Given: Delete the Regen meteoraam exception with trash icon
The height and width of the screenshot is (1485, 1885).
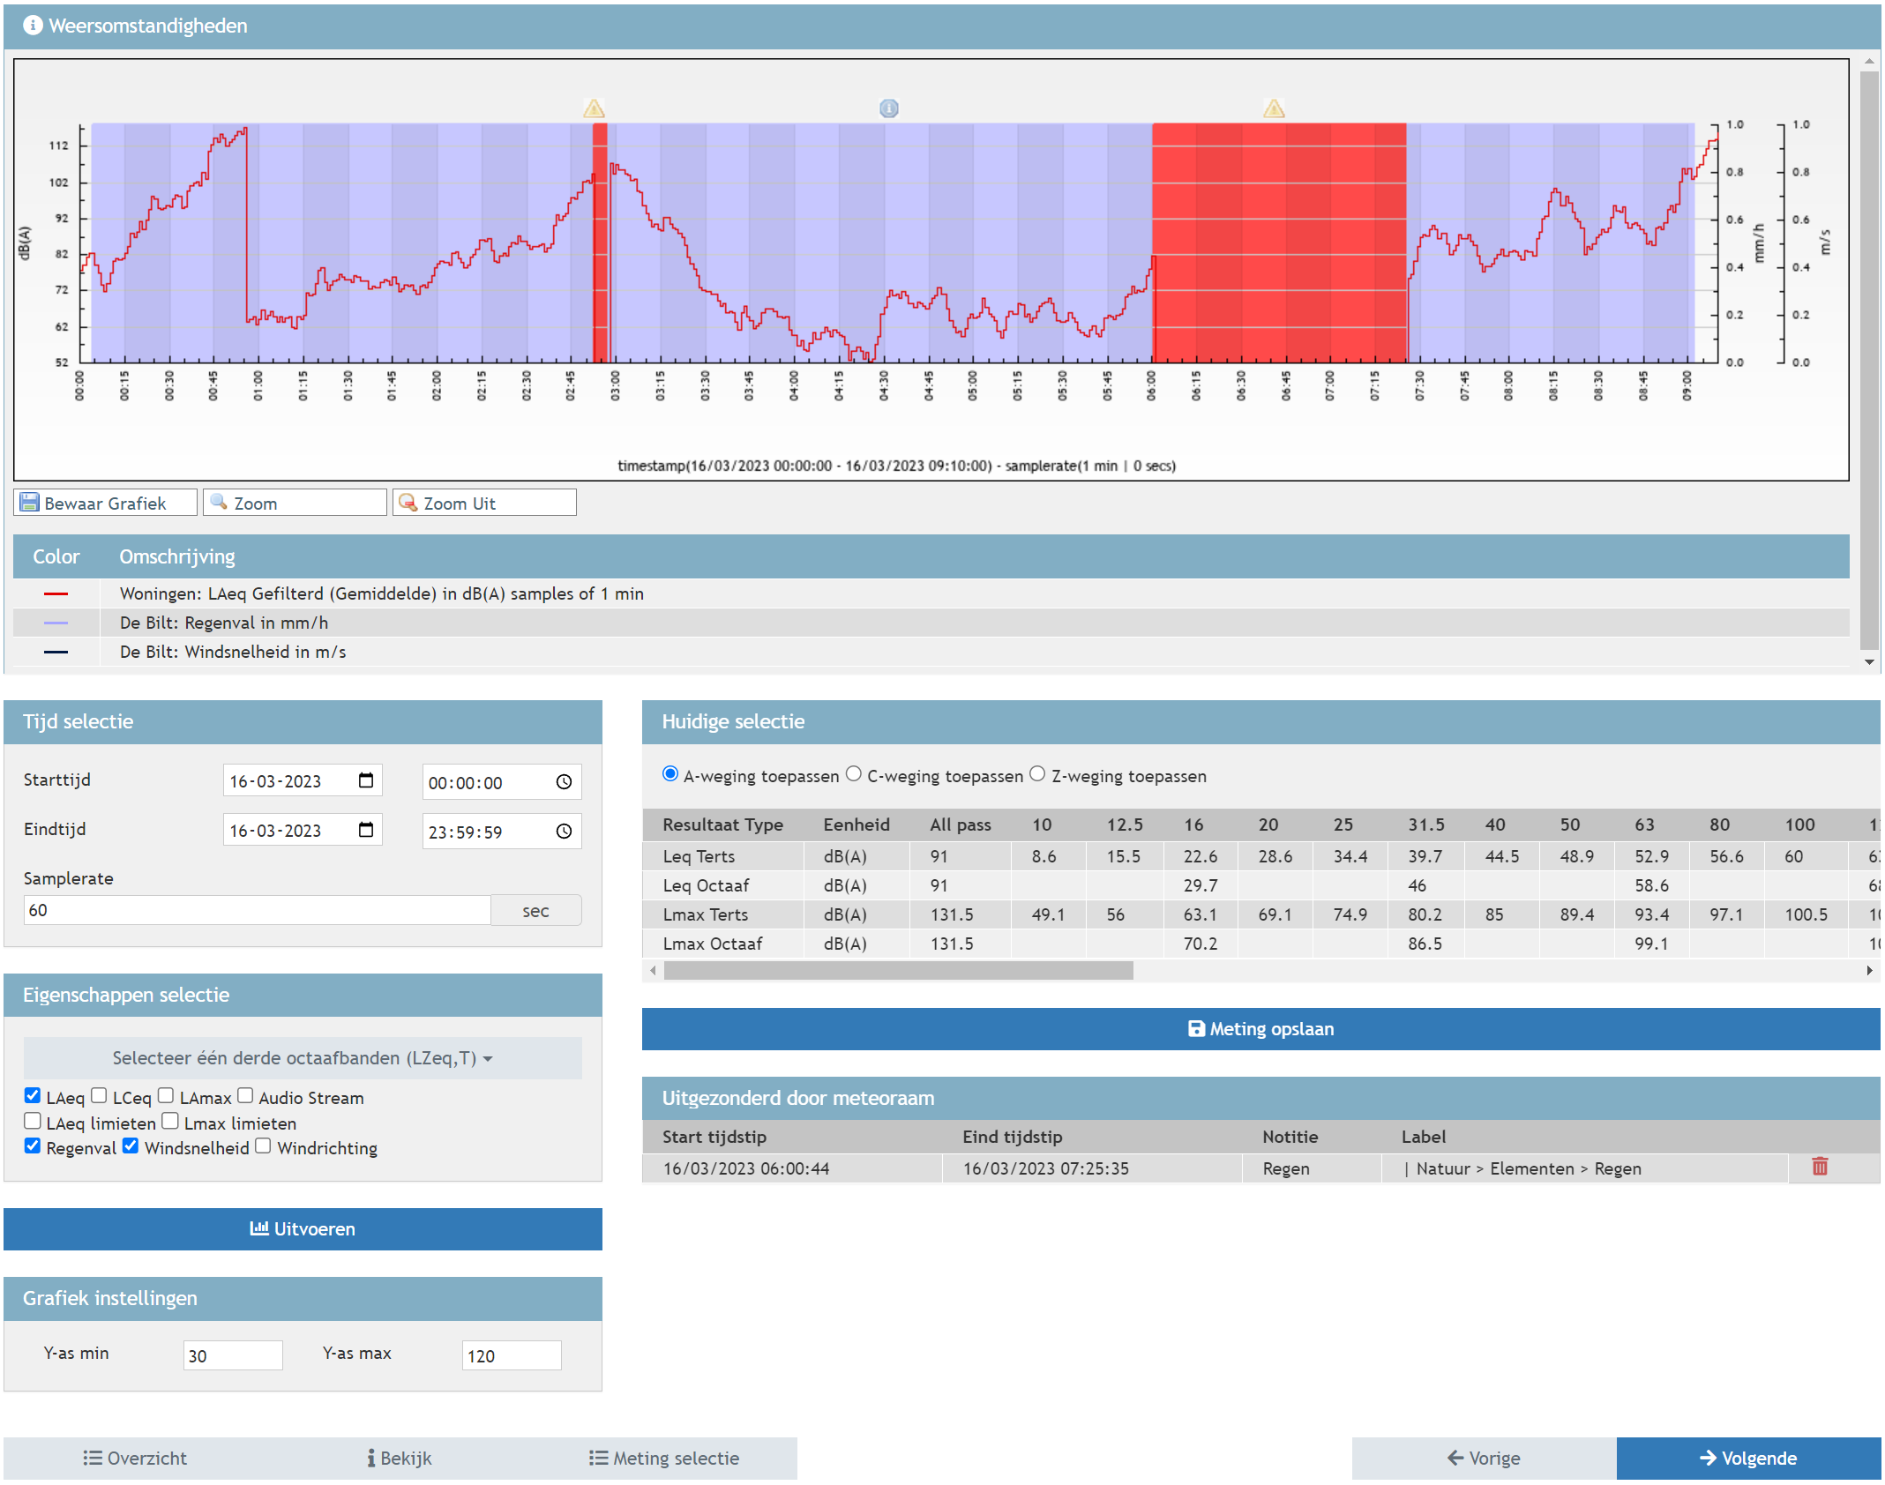Looking at the screenshot, I should tap(1819, 1168).
